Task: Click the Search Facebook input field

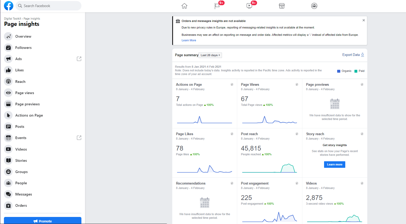Action: [48, 5]
